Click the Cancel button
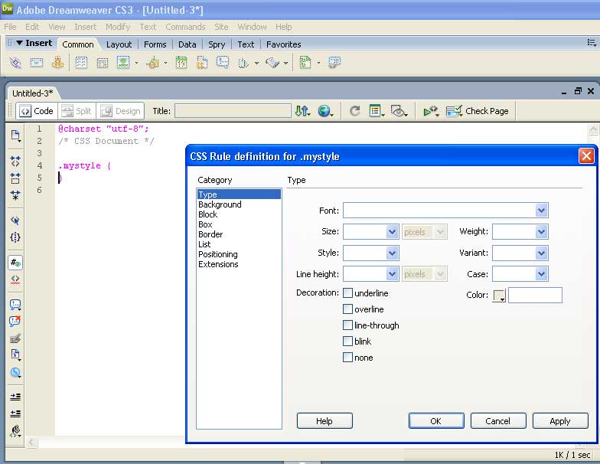The image size is (600, 464). tap(497, 421)
